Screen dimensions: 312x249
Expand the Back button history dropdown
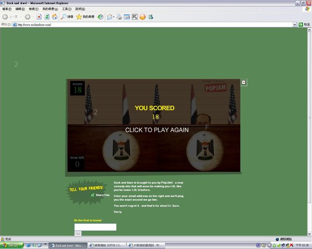point(20,17)
